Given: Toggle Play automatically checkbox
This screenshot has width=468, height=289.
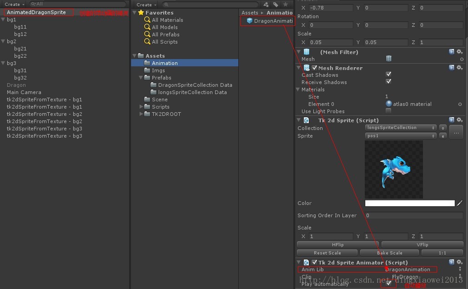Looking at the screenshot, I should 388,283.
